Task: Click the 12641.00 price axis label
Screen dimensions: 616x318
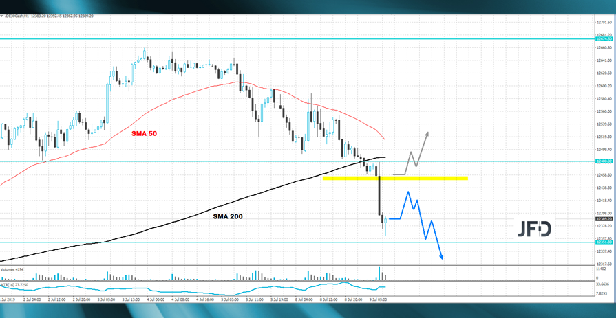Action: (x=604, y=60)
